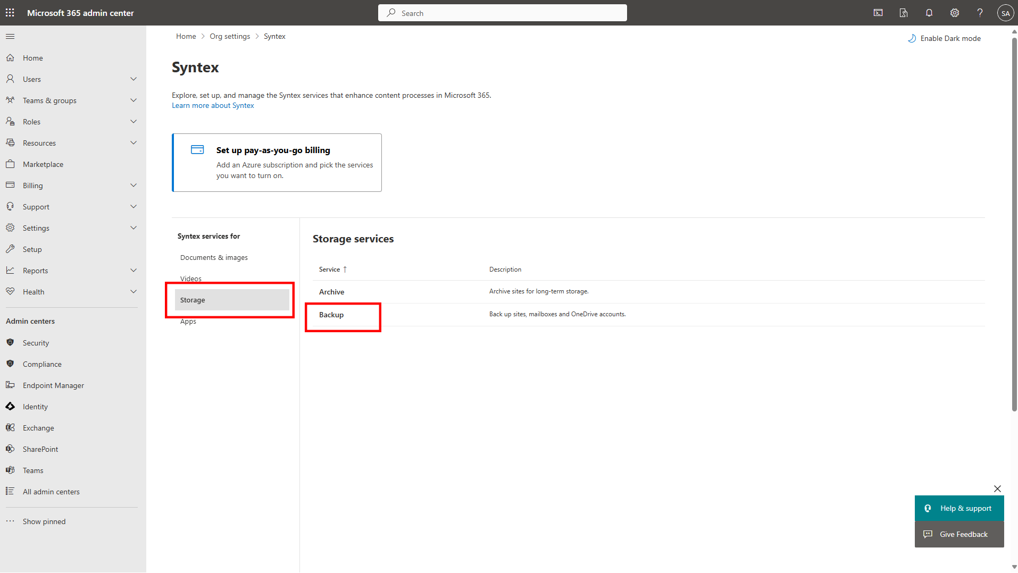Open the Settings gear in the top bar
This screenshot has height=573, width=1018.
pos(954,12)
